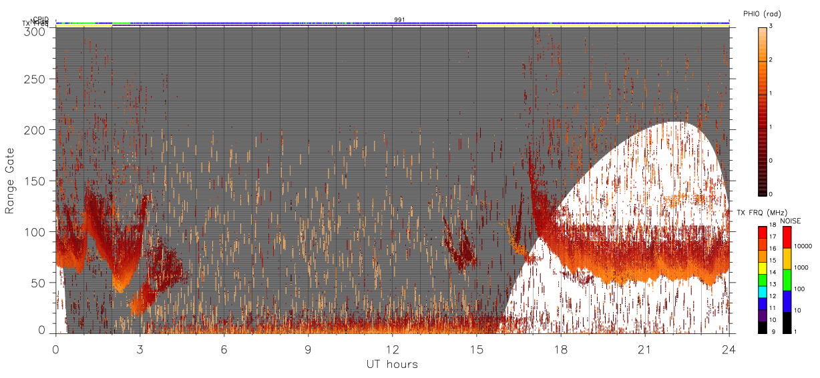
Task: Click x-axis tick label '24'
Action: click(x=729, y=349)
